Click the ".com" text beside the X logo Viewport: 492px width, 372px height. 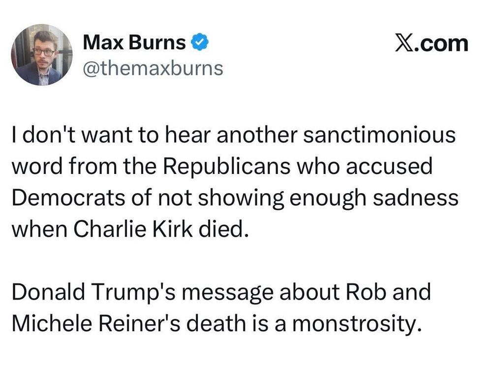(x=442, y=44)
